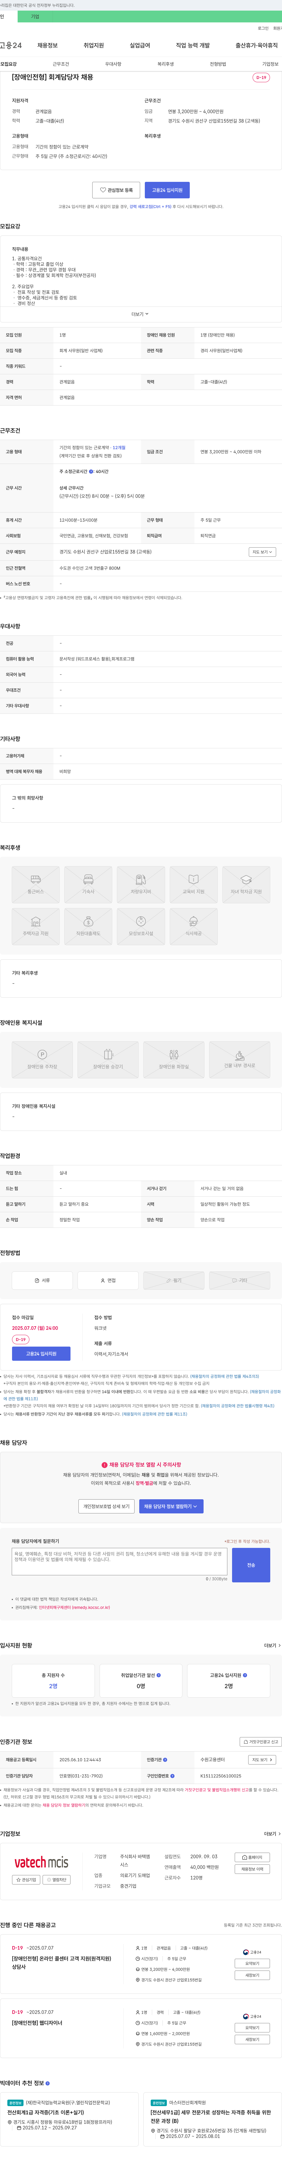Select the 자녀 학자금 지원 icon
Screen dimensions: 282x2173
coord(246,884)
